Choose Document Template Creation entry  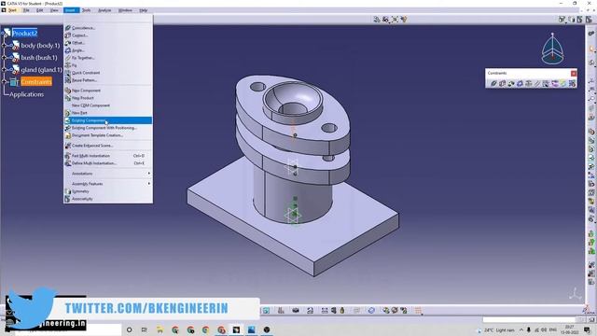(x=108, y=135)
